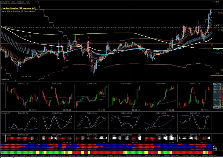Viewport: 223px width, 158px height.
Task: Click the Free v8.17 version text
Action: pyautogui.click(x=217, y=108)
